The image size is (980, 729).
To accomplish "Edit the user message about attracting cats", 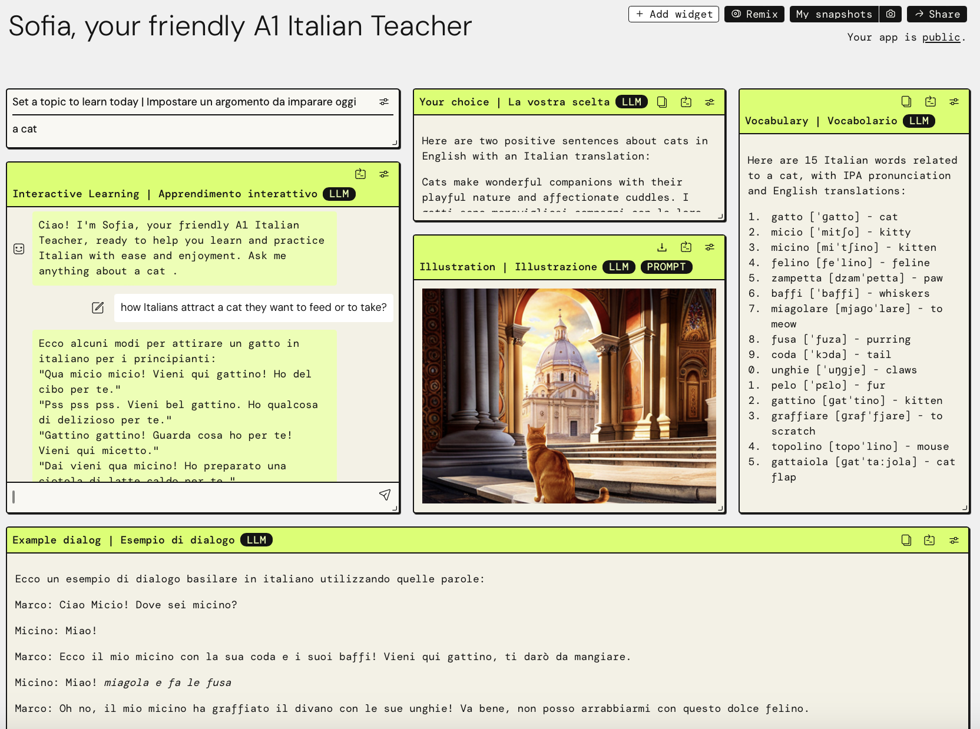I will [x=98, y=307].
